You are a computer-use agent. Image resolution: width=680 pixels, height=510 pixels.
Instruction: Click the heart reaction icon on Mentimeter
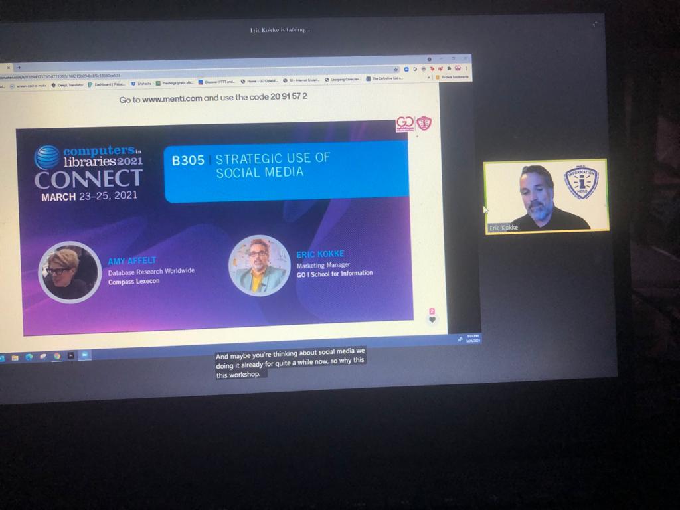(x=432, y=320)
